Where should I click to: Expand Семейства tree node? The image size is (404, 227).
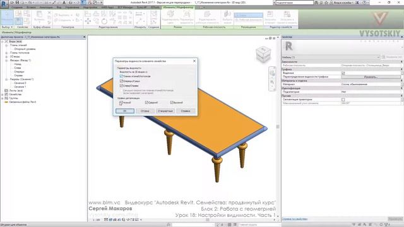pyautogui.click(x=3, y=95)
